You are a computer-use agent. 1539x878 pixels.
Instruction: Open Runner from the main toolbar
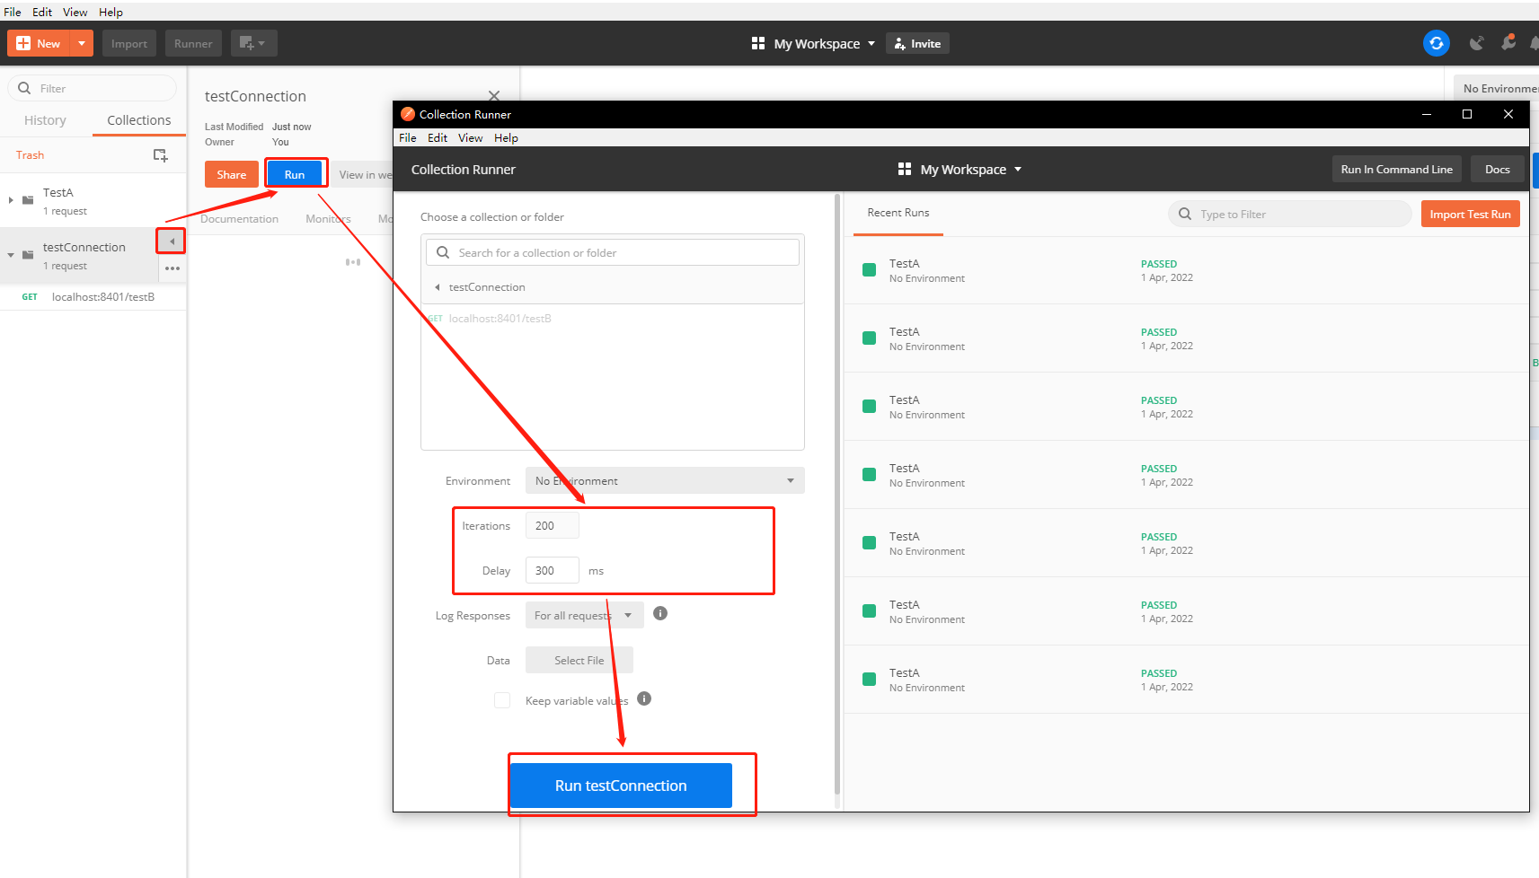pos(193,43)
